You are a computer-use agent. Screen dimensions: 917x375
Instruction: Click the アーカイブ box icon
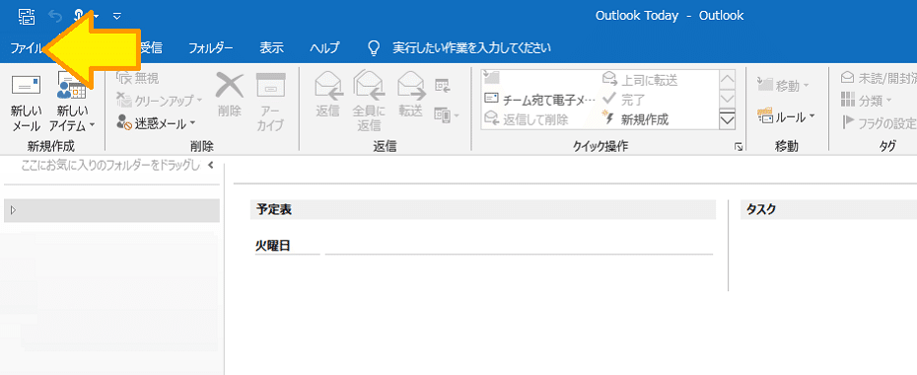[x=270, y=86]
